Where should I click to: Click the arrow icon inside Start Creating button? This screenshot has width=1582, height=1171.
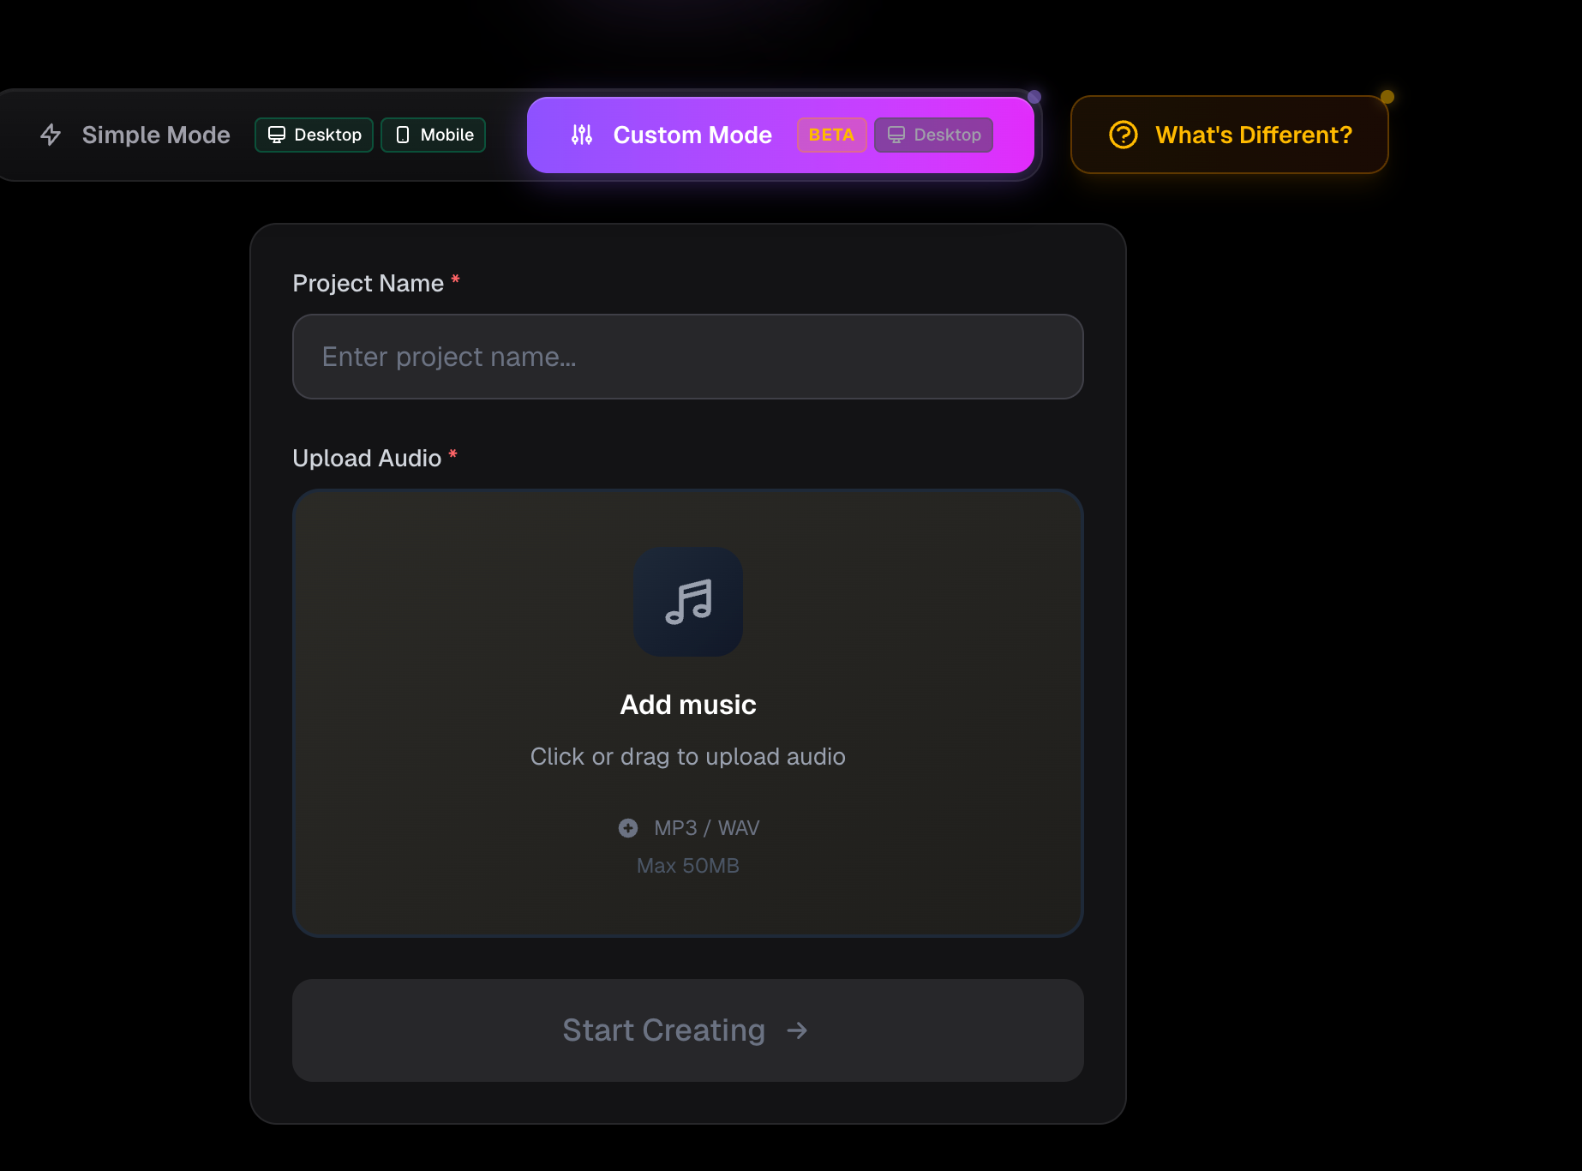tap(797, 1030)
